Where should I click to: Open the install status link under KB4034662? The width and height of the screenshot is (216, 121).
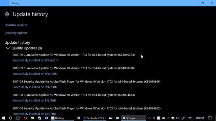coord(34,114)
